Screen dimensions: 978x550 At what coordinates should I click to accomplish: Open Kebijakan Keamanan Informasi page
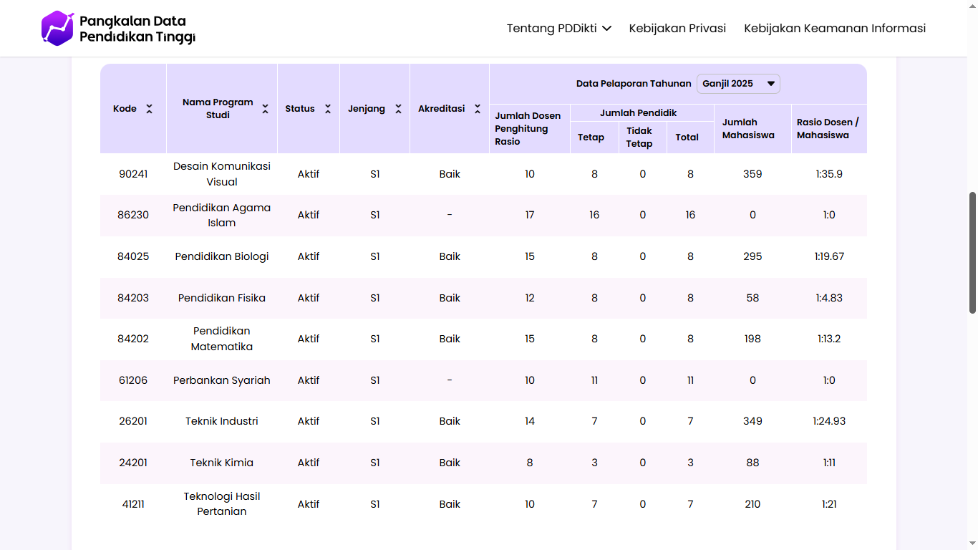click(835, 29)
